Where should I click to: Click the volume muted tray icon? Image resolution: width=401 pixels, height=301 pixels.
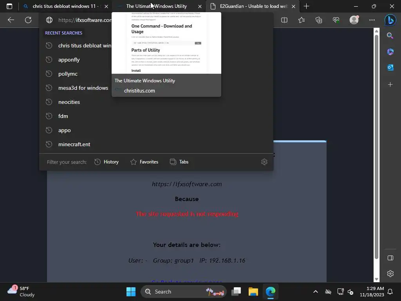tap(350, 292)
